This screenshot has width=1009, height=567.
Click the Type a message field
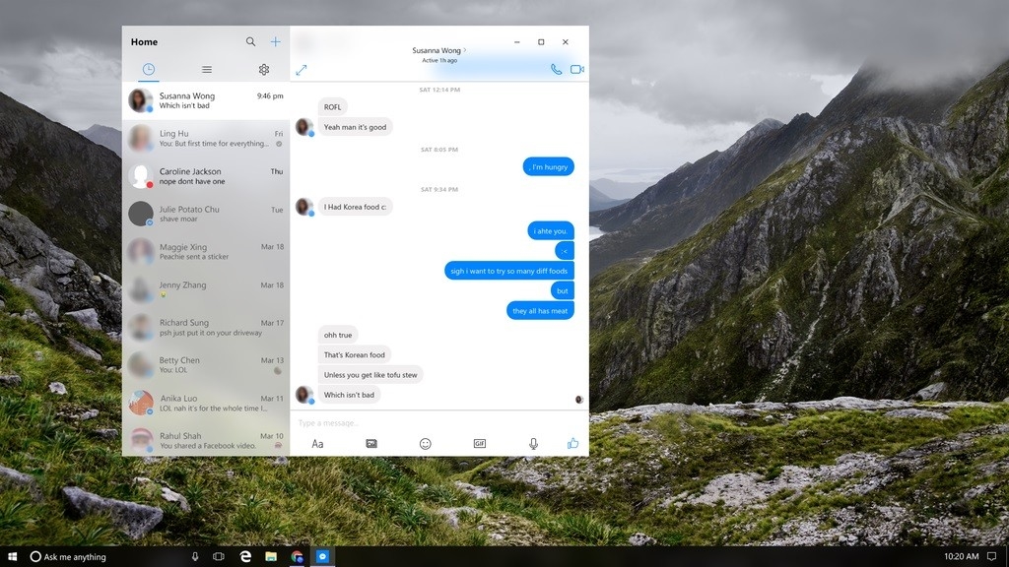[x=434, y=422]
